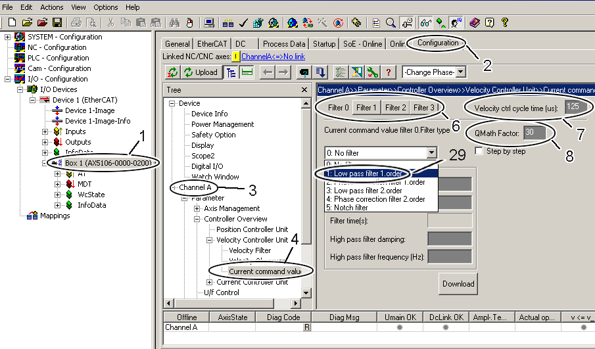Expand the Axis Management tree node

pyautogui.click(x=197, y=208)
